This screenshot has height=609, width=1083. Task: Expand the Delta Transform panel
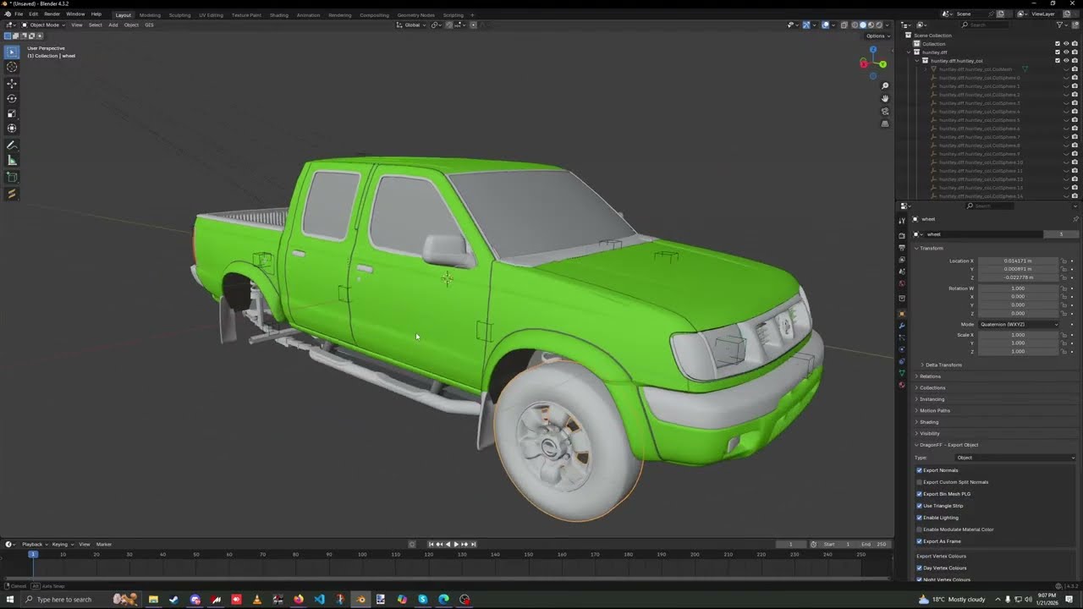(943, 365)
